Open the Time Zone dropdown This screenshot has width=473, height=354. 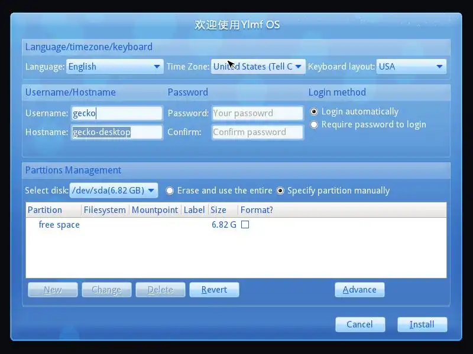click(x=258, y=67)
